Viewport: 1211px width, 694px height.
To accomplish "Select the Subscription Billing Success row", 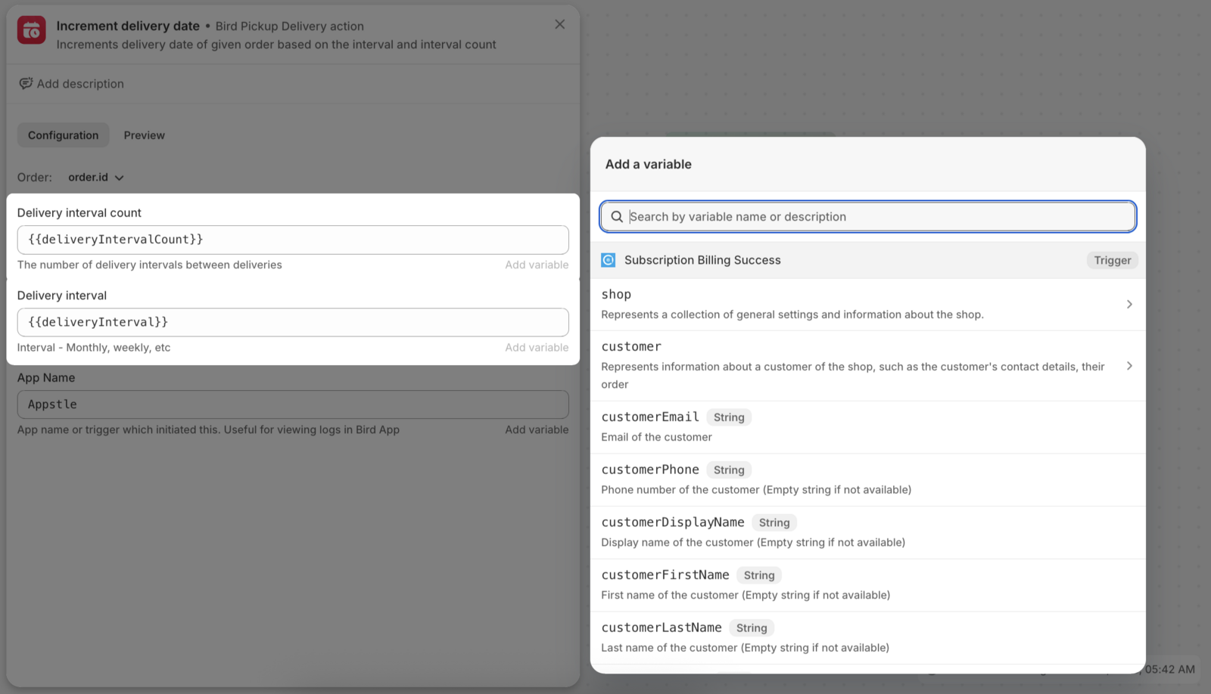I will click(x=868, y=260).
